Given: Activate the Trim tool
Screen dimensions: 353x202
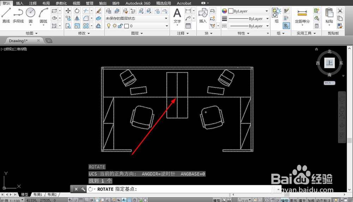Looking at the screenshot, I should click(x=86, y=11).
